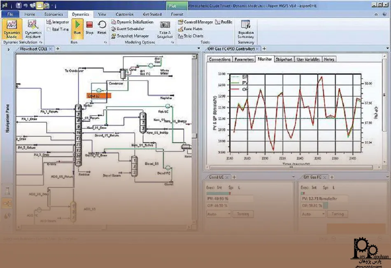Open the Control Manager
This screenshot has width=391, height=268.
(195, 22)
